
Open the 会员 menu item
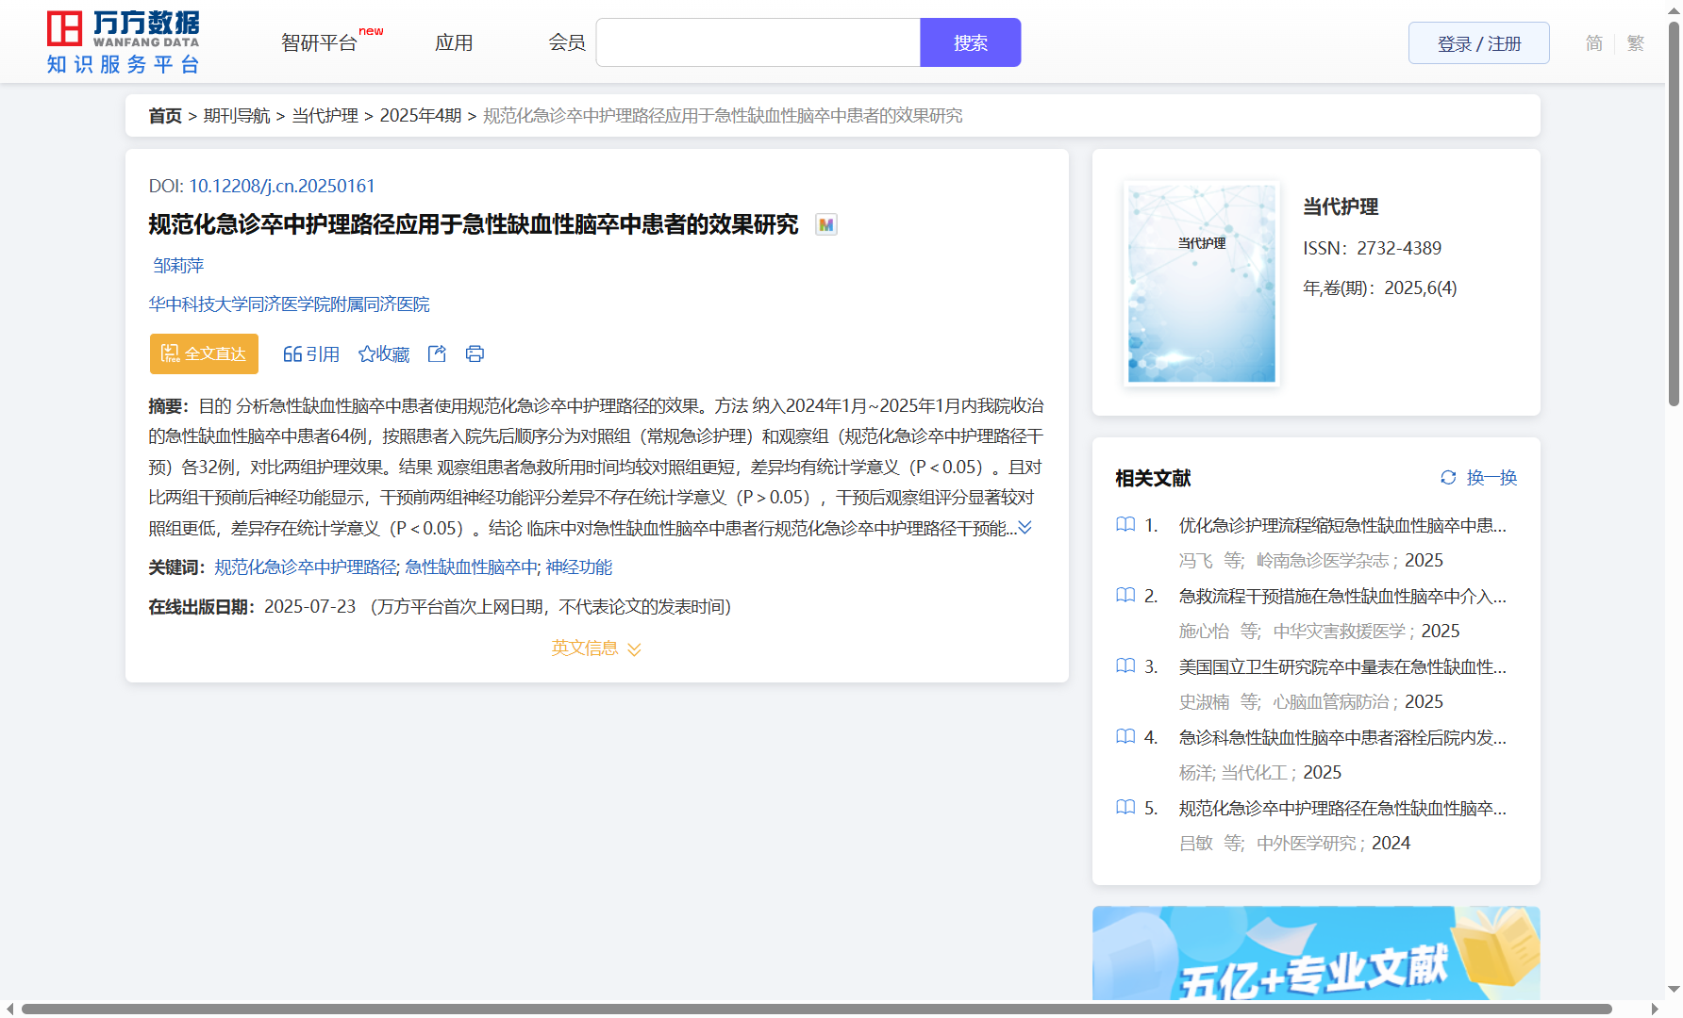pyautogui.click(x=567, y=43)
